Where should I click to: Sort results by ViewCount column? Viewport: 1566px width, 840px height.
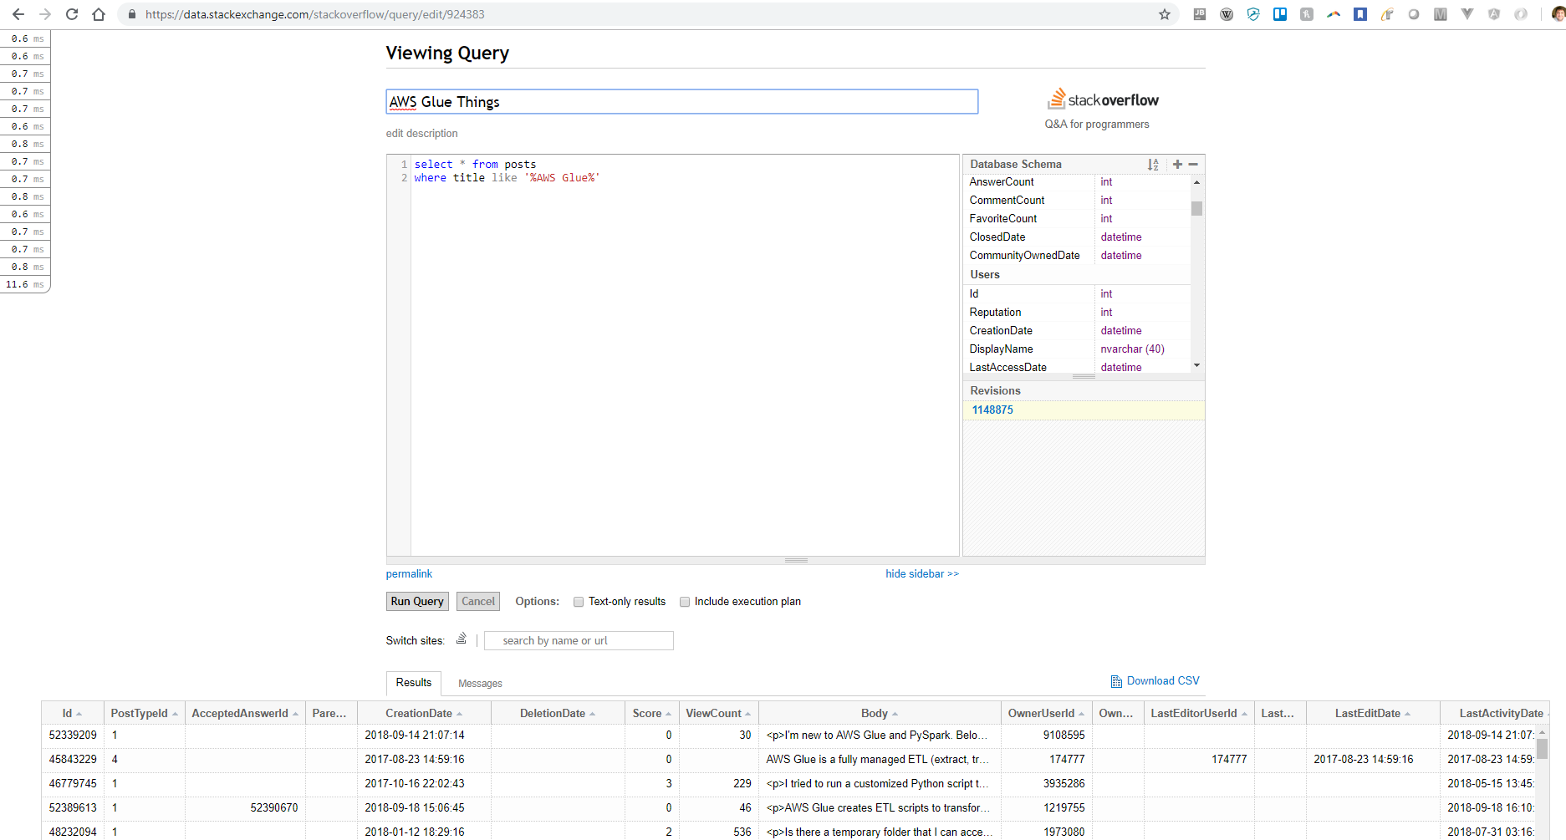(x=718, y=713)
